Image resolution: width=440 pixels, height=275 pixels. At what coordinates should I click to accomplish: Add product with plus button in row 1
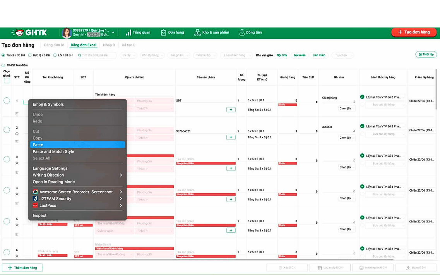click(x=231, y=110)
